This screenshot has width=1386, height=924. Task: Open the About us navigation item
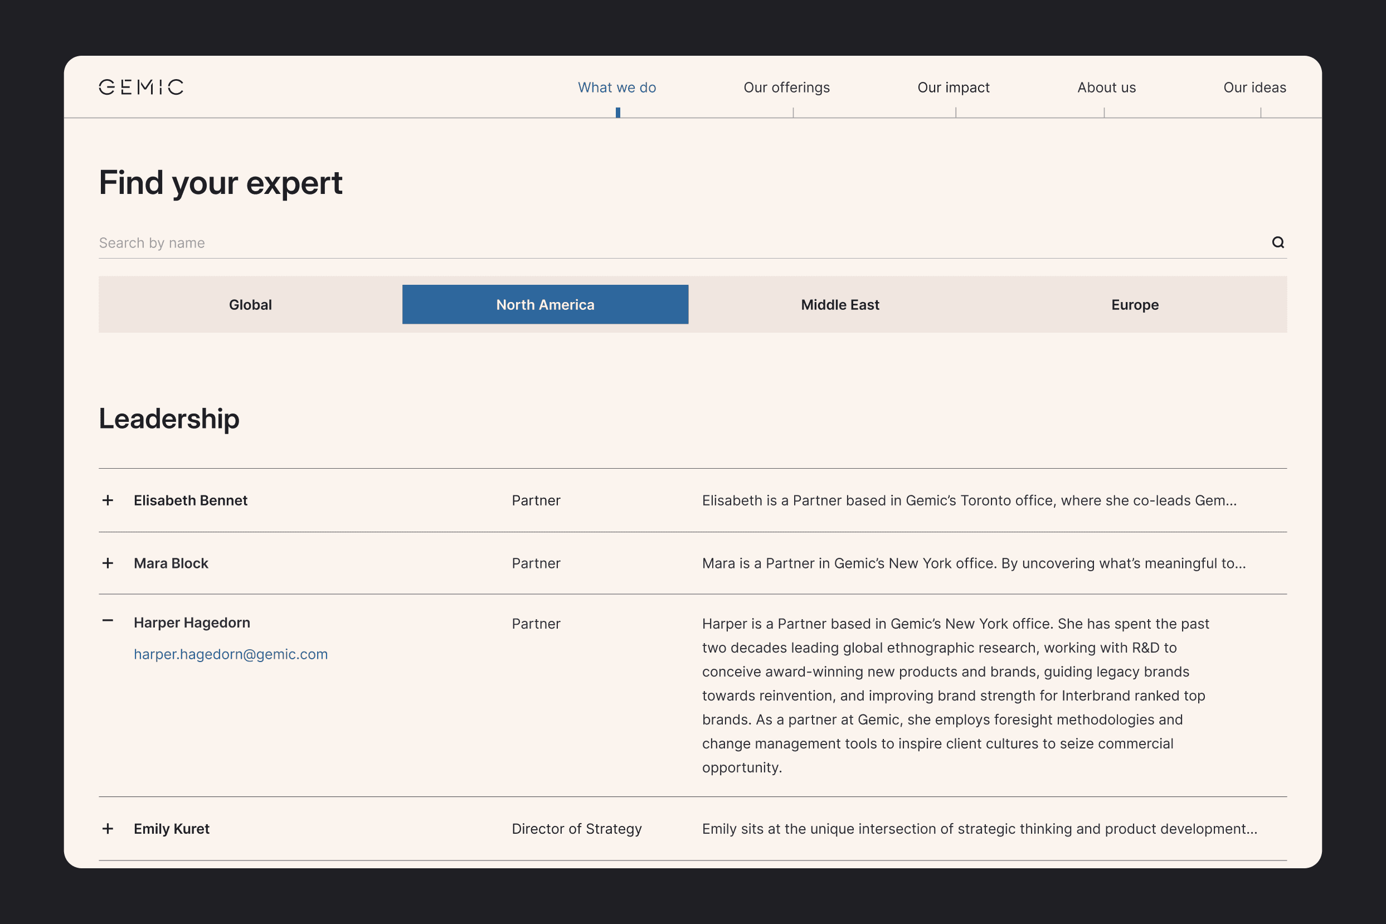click(x=1106, y=87)
